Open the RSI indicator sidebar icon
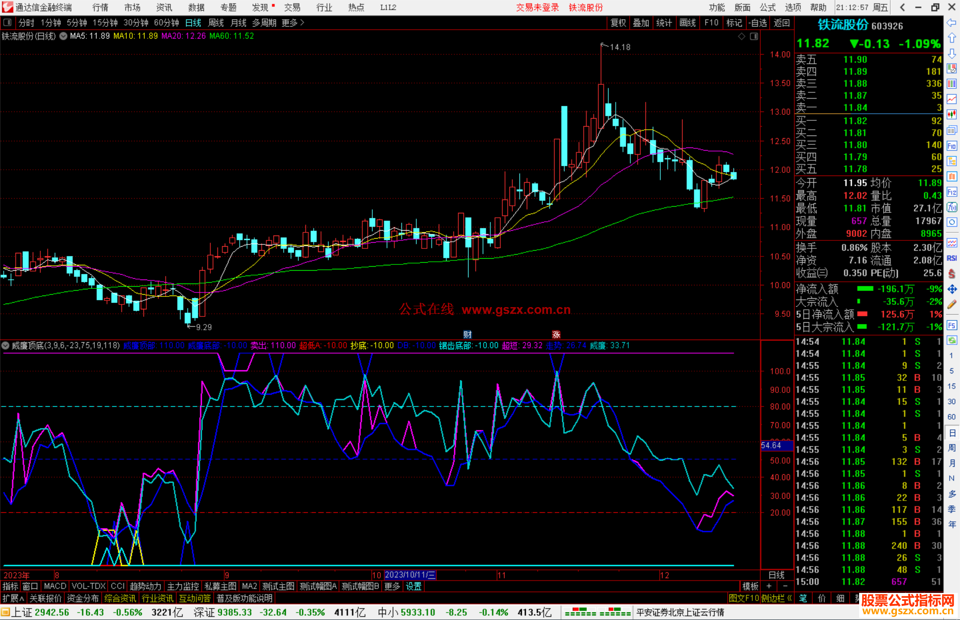 (x=952, y=258)
